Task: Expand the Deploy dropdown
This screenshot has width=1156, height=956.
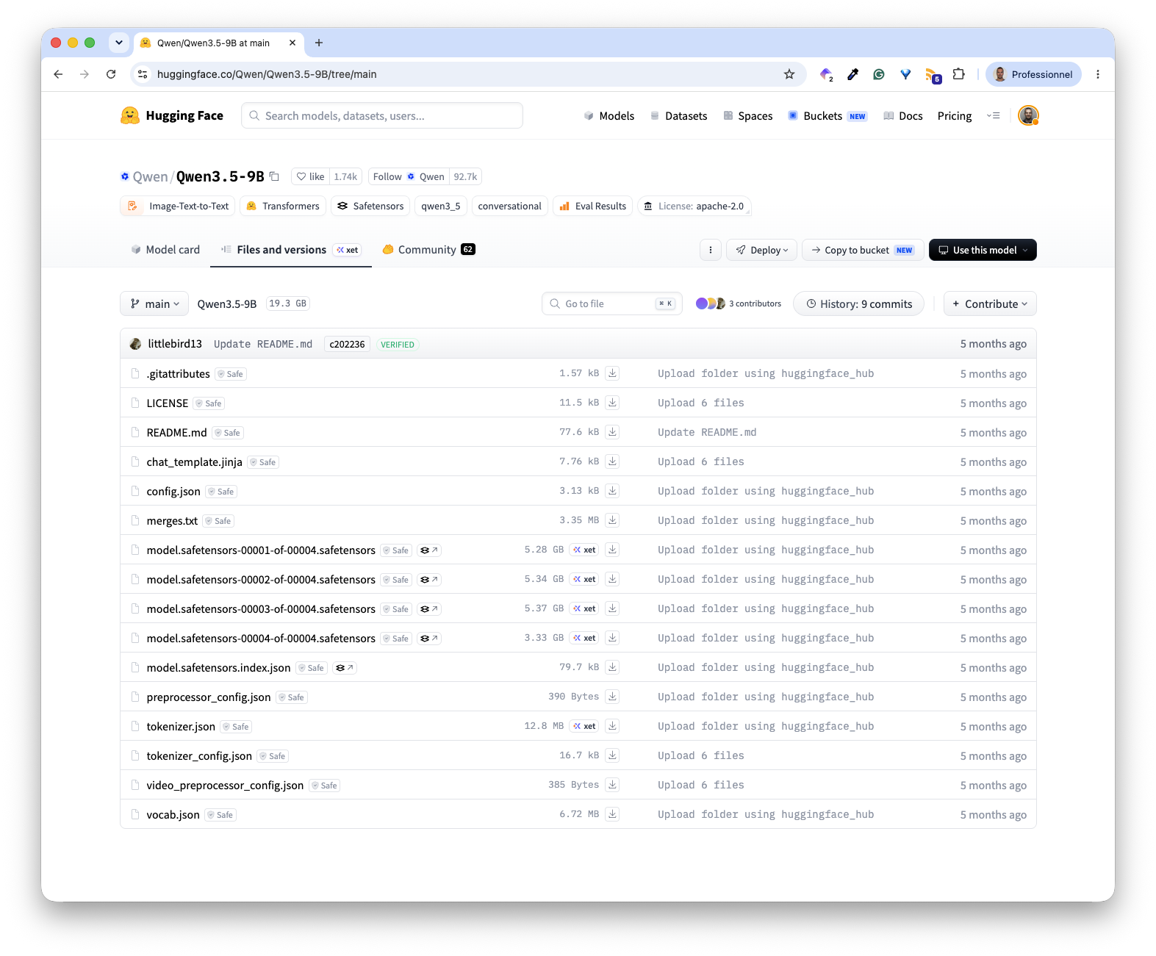Action: click(x=762, y=250)
